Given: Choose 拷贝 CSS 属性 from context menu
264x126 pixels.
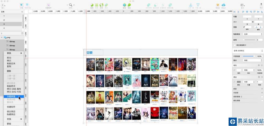Looking at the screenshot, I should click(x=14, y=89).
